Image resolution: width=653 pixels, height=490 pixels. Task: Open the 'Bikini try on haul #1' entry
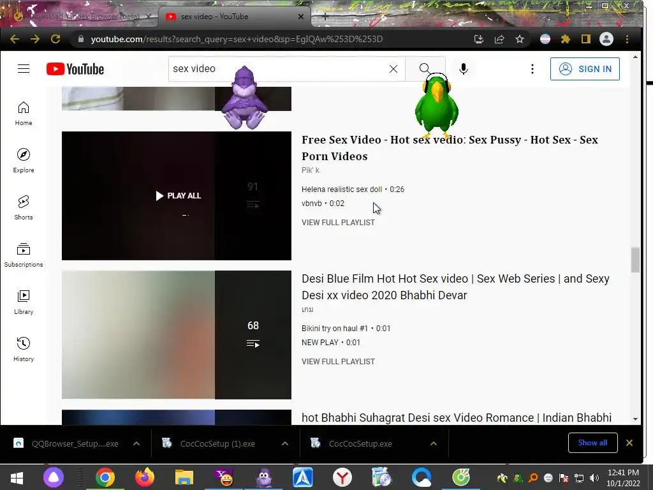click(346, 329)
